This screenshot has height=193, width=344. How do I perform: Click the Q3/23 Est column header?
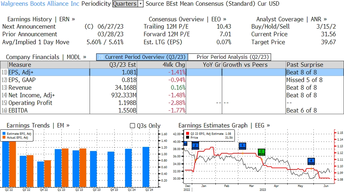(x=113, y=65)
